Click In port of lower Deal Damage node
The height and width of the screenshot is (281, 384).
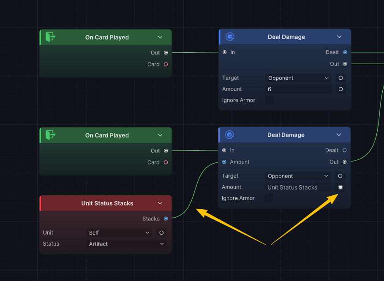[224, 150]
